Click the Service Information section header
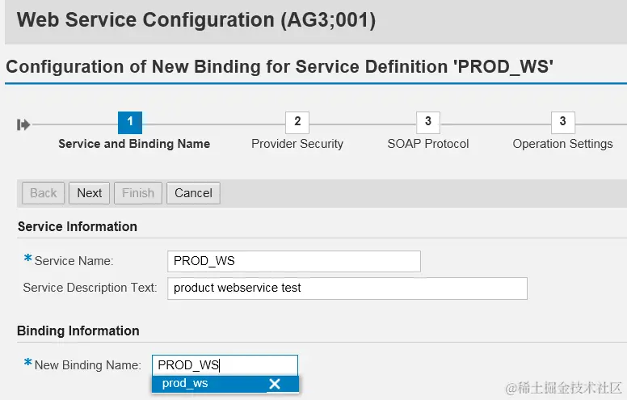This screenshot has width=627, height=400. 78,227
